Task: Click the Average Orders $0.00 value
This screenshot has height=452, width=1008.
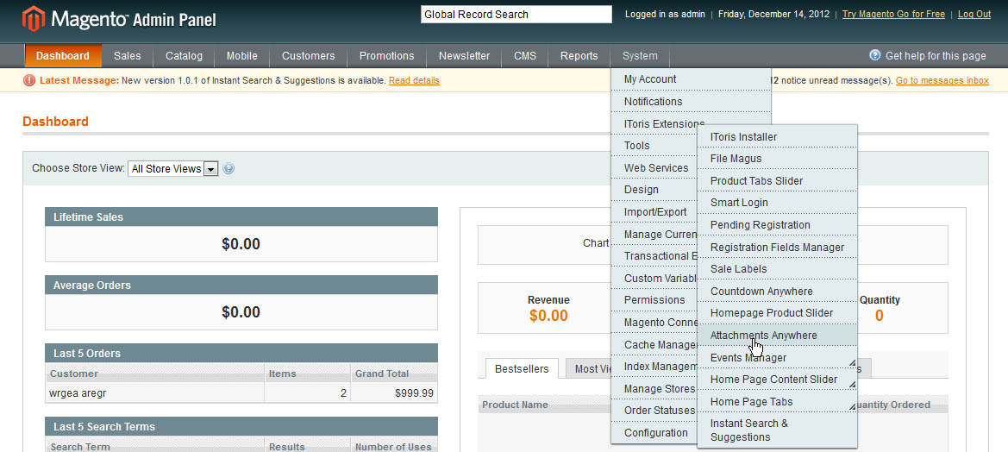Action: click(x=241, y=312)
